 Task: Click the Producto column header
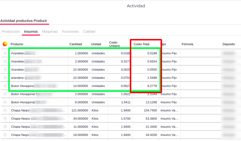[x=17, y=44]
